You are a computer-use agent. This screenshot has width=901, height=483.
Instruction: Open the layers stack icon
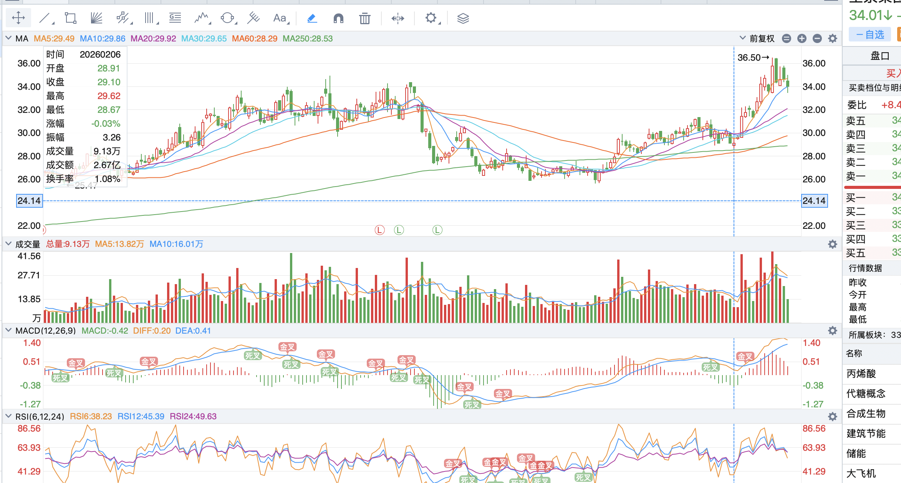[x=463, y=18]
